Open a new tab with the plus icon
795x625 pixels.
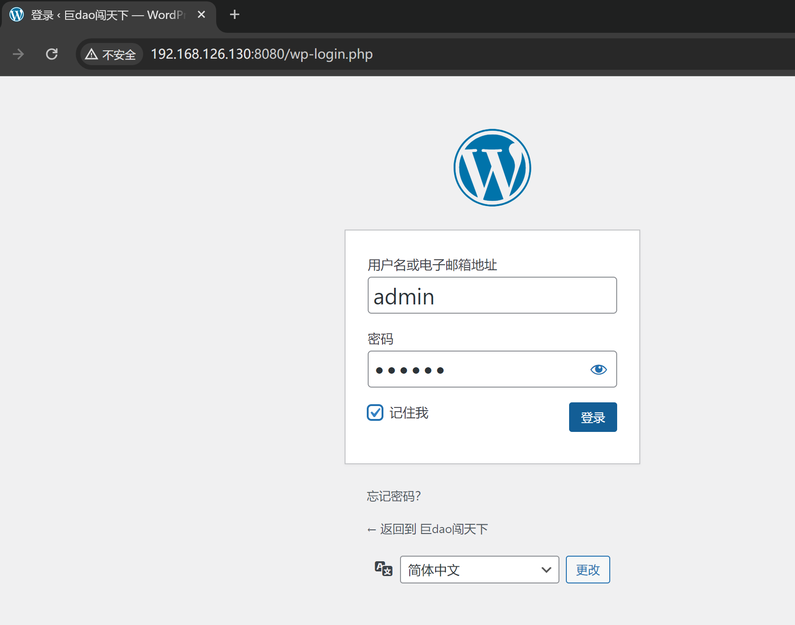tap(235, 15)
